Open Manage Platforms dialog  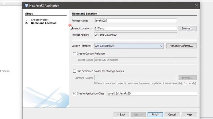point(181,46)
